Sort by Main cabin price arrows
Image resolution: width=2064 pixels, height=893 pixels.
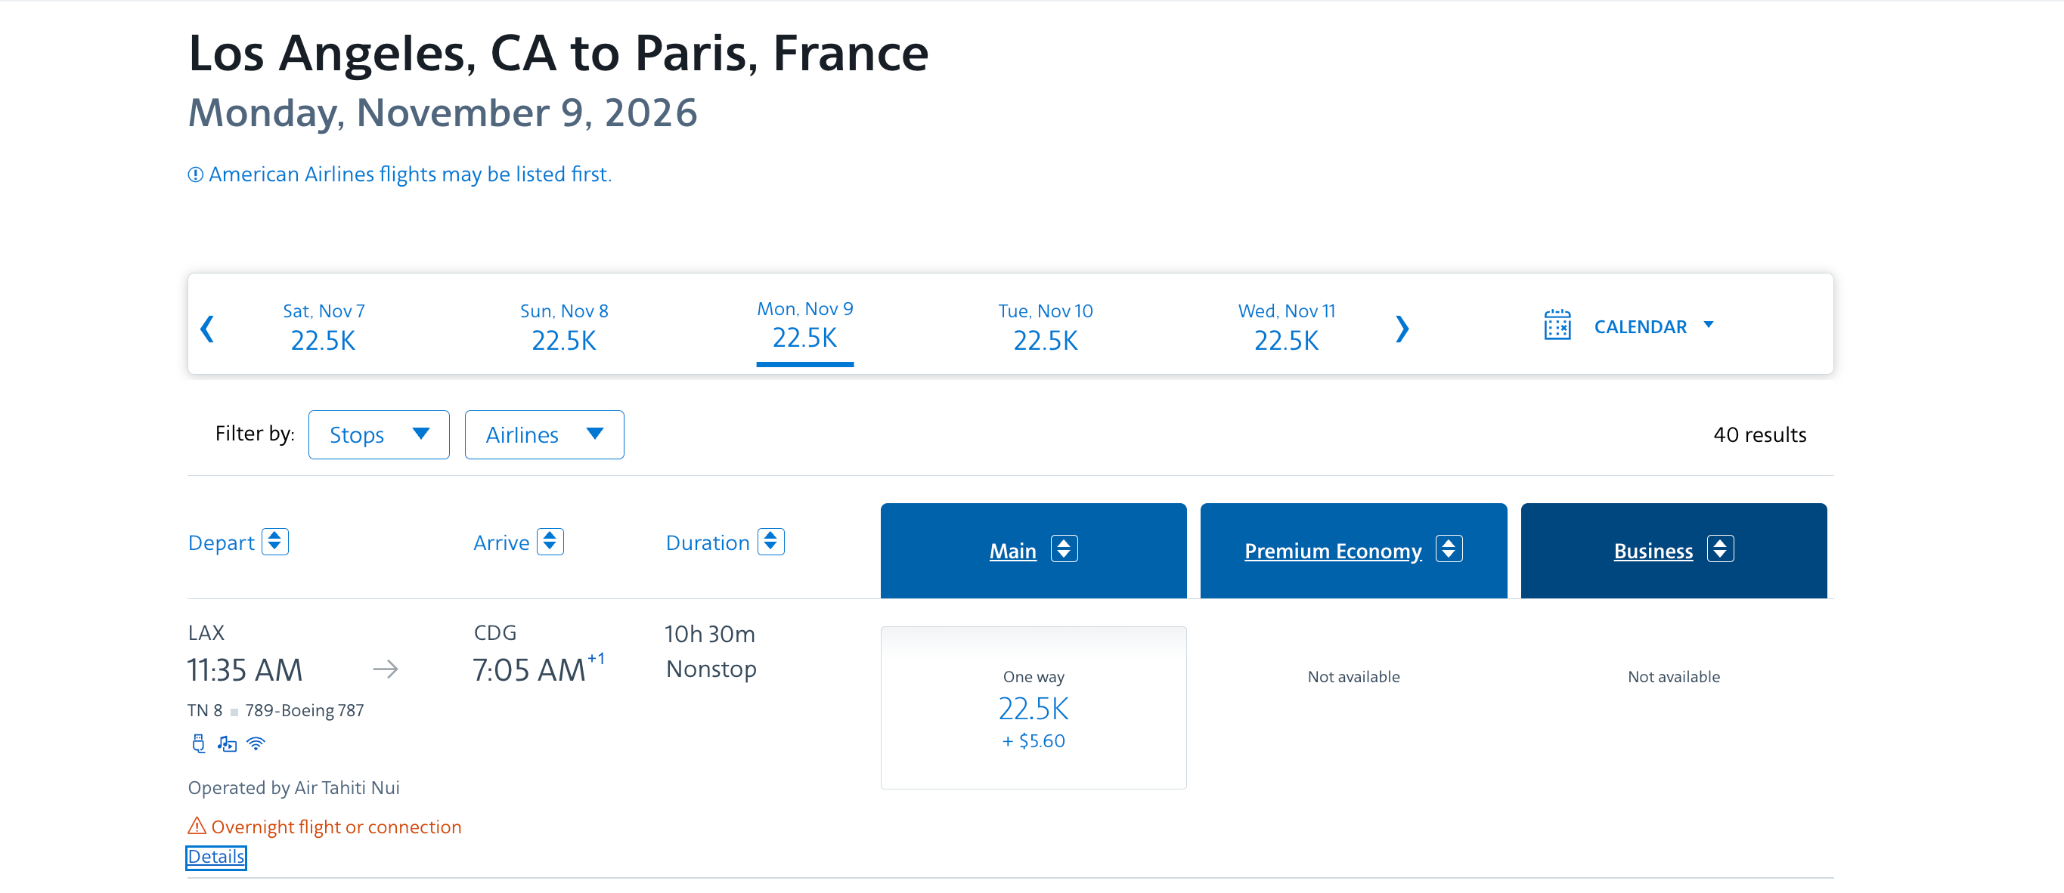1064,549
